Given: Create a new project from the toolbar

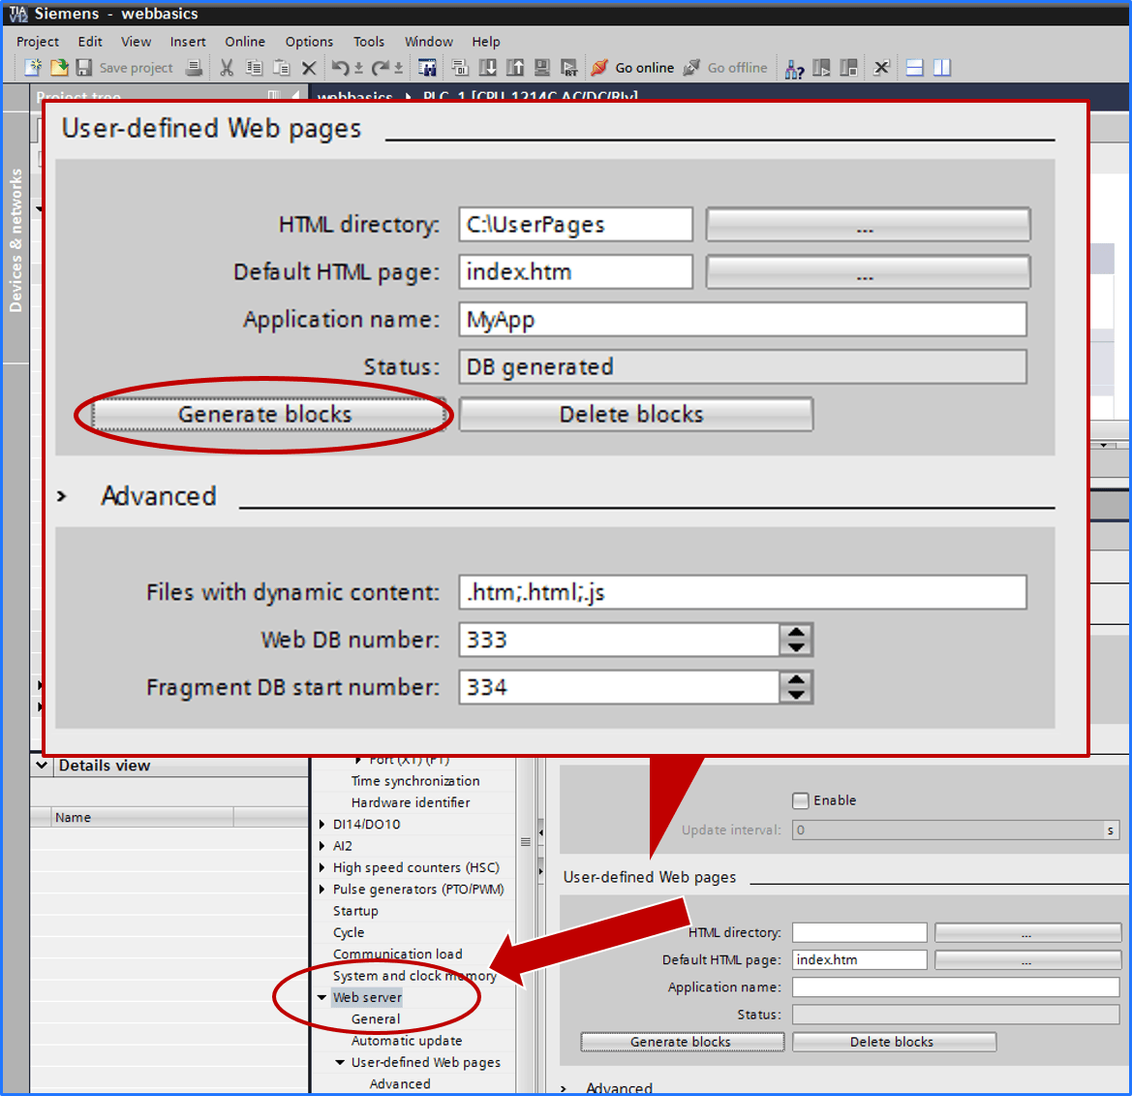Looking at the screenshot, I should (x=33, y=67).
